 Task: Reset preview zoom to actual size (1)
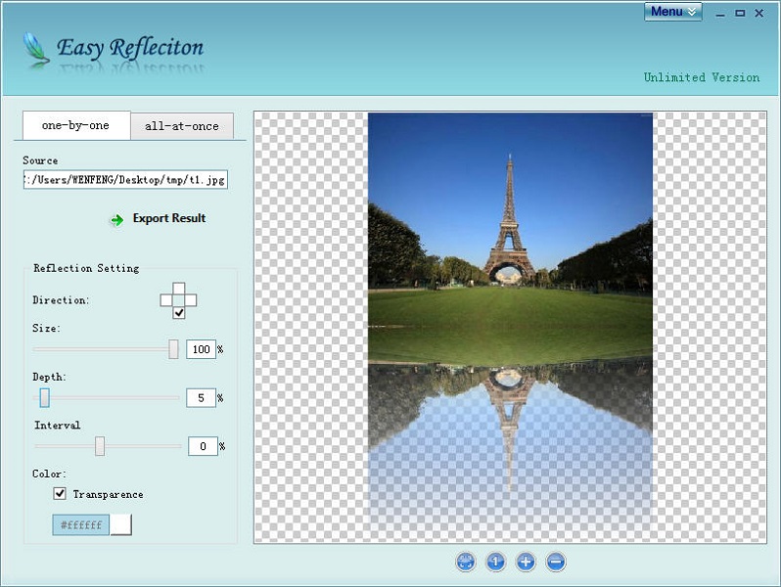495,563
